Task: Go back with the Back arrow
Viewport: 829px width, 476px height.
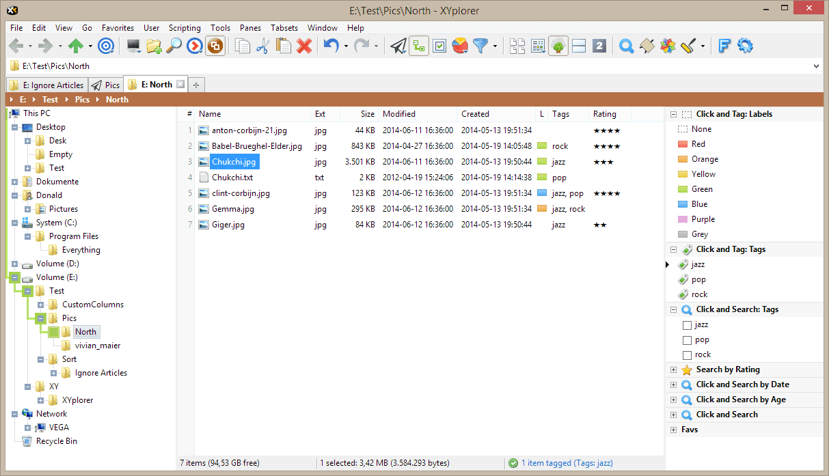Action: point(16,46)
